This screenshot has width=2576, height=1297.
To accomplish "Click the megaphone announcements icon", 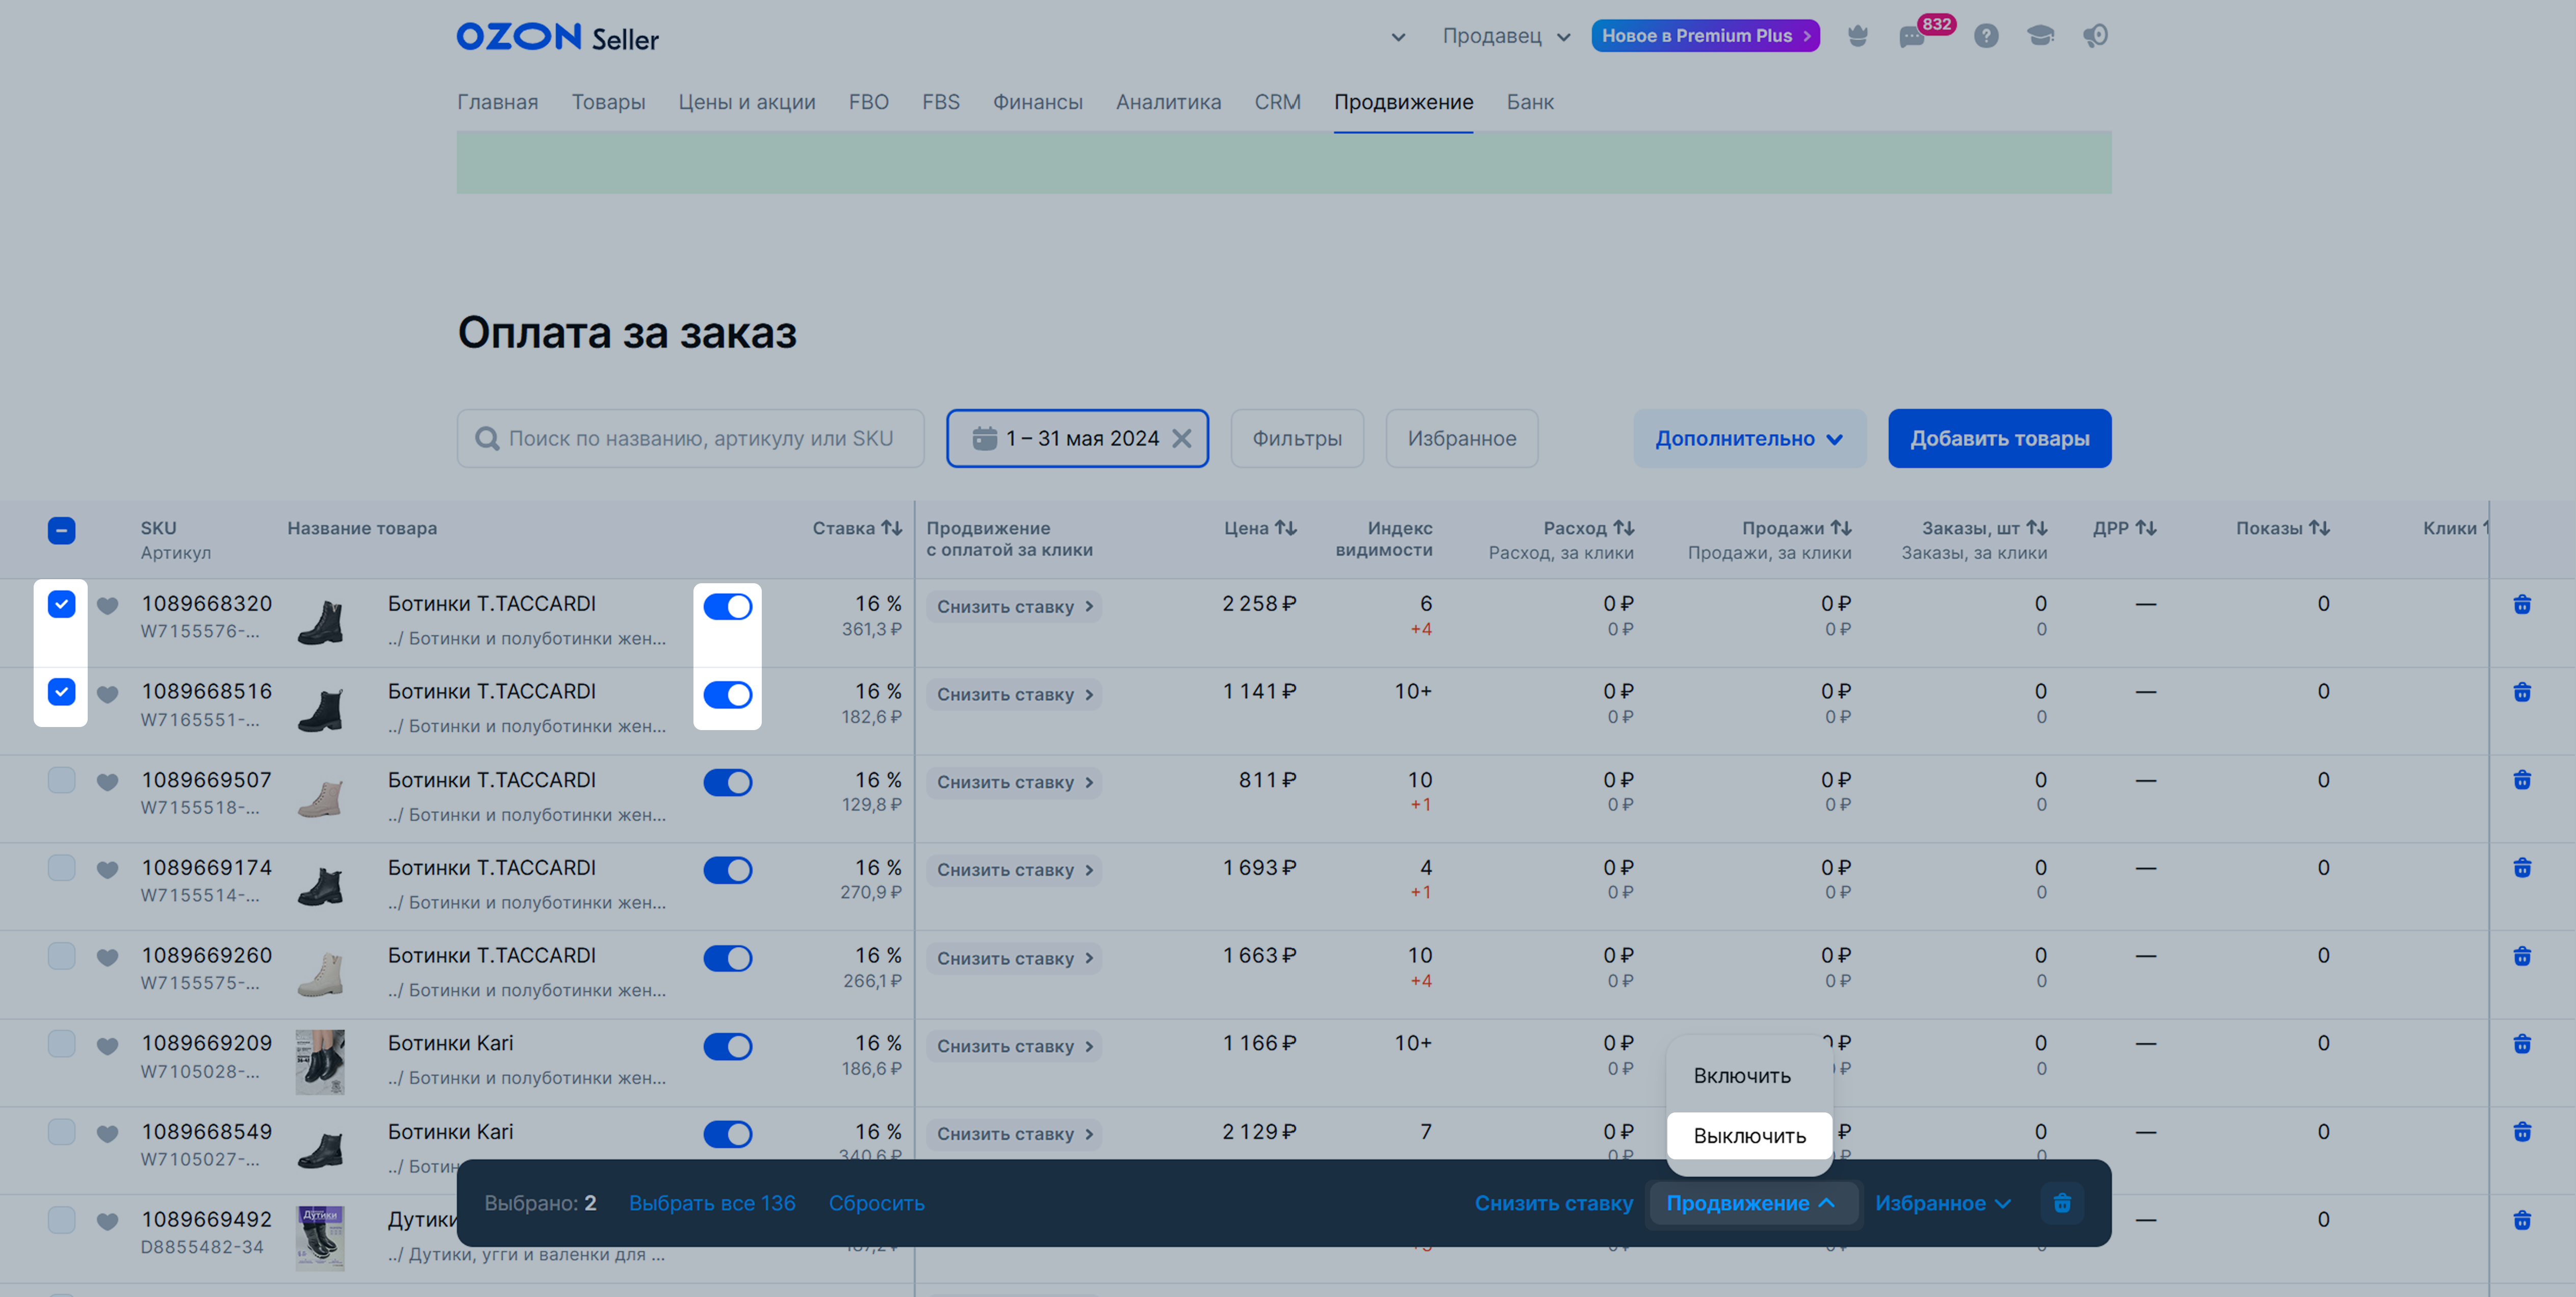I will pyautogui.click(x=2095, y=36).
